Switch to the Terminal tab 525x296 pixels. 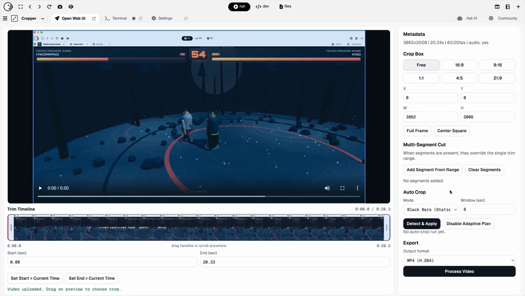point(116,18)
